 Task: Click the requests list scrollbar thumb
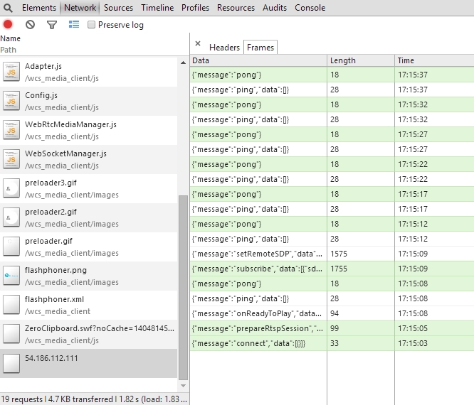[x=183, y=287]
